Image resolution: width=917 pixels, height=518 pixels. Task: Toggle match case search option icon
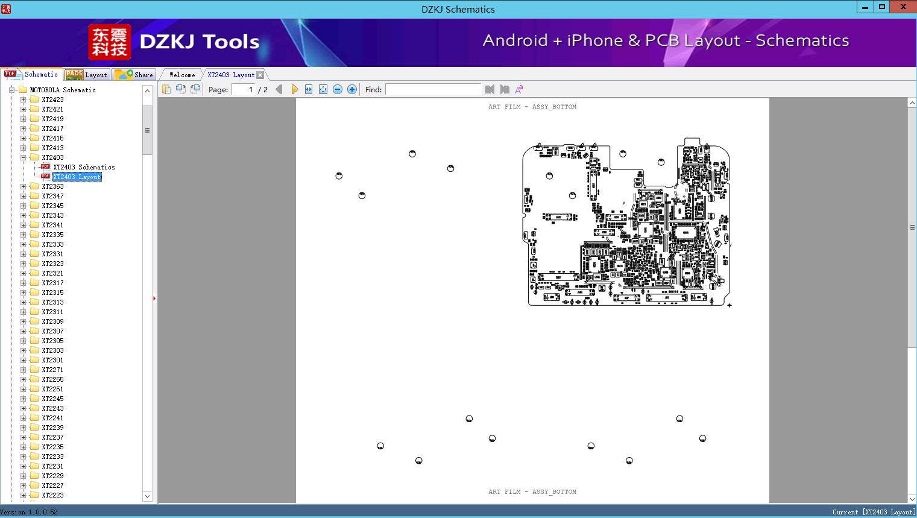[519, 89]
